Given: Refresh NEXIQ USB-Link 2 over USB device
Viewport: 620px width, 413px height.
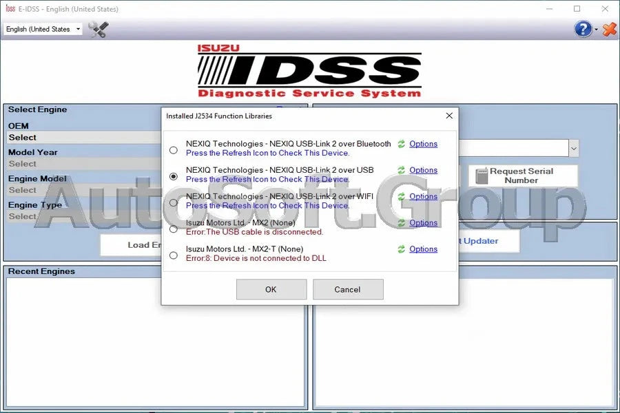Looking at the screenshot, I should point(402,170).
